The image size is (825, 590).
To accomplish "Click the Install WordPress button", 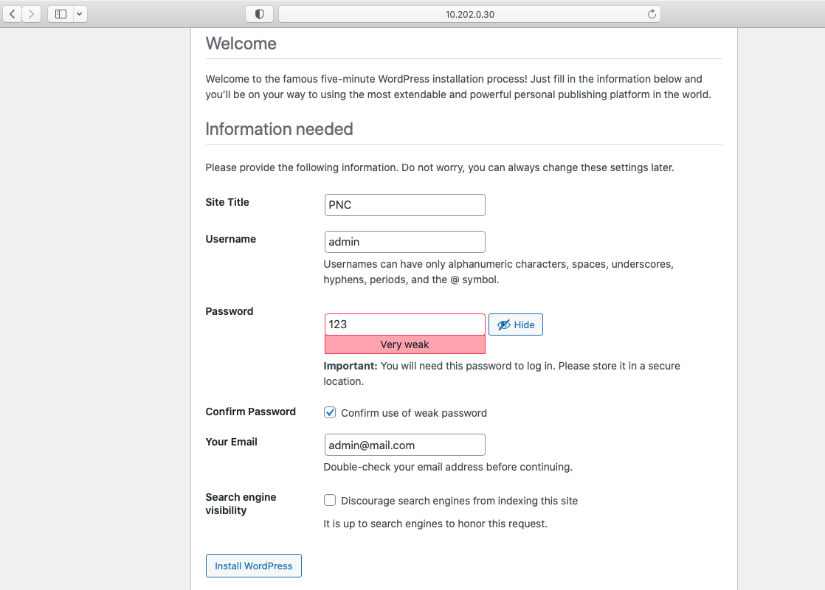I will tap(254, 566).
